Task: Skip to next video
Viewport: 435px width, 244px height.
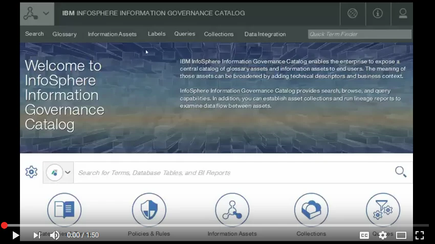Action: 36,235
